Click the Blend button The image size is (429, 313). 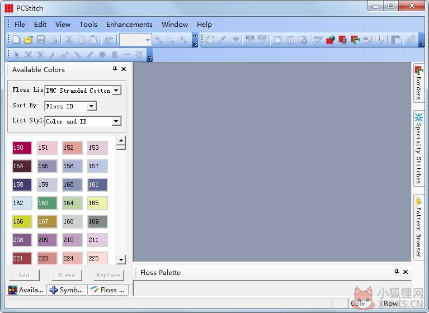[x=67, y=275]
